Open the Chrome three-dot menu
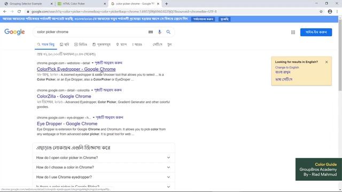The image size is (342, 192). [337, 12]
